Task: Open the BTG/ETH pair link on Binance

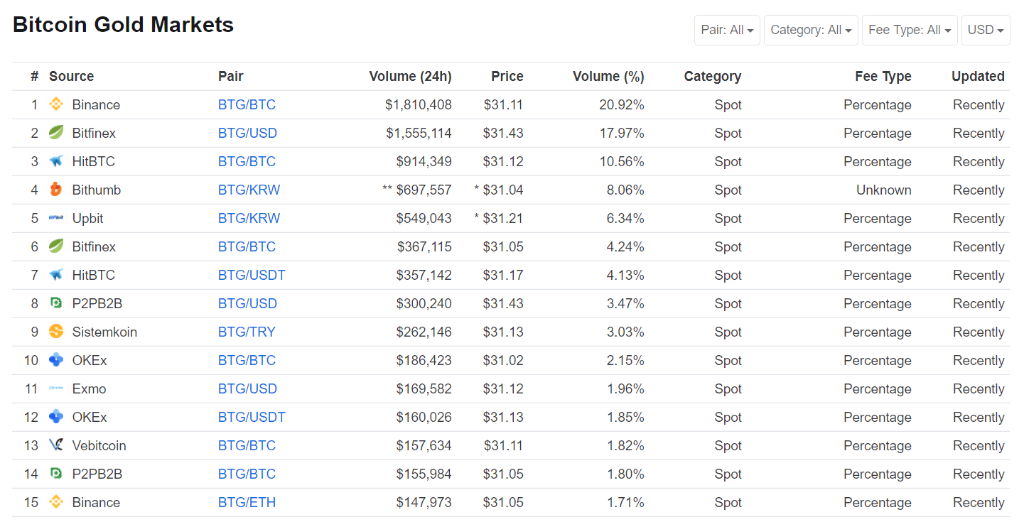Action: coord(247,502)
